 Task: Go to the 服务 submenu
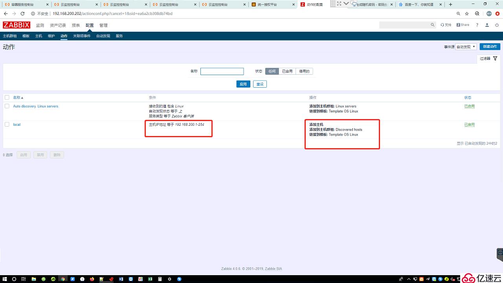click(119, 36)
